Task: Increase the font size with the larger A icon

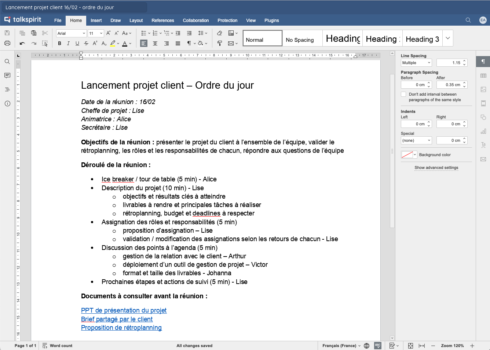Action: click(x=108, y=33)
